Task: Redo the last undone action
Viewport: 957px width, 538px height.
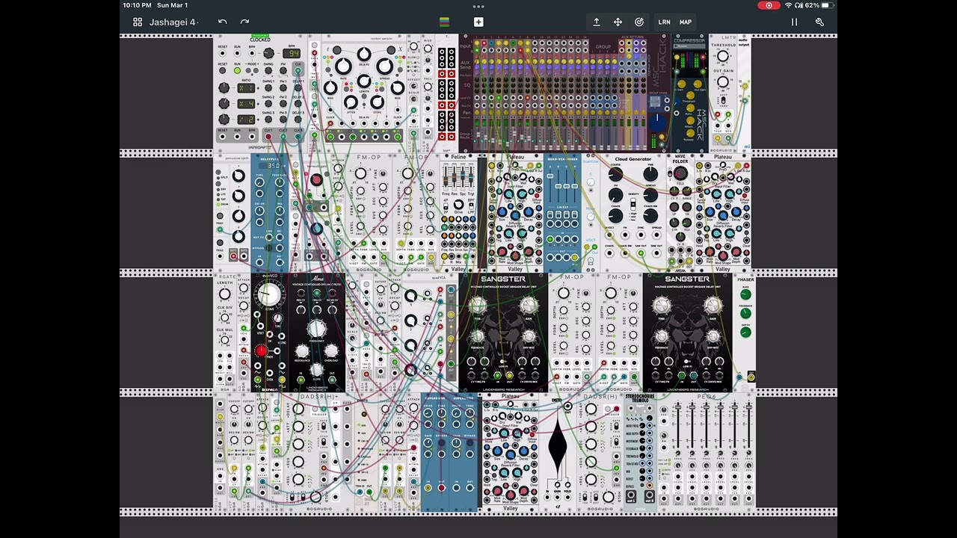Action: (x=244, y=22)
